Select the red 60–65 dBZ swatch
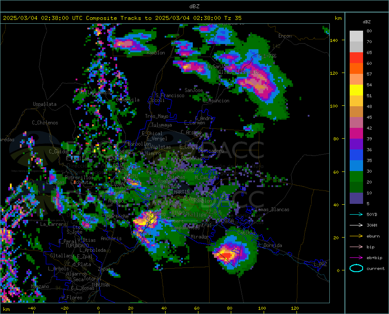 (356, 58)
